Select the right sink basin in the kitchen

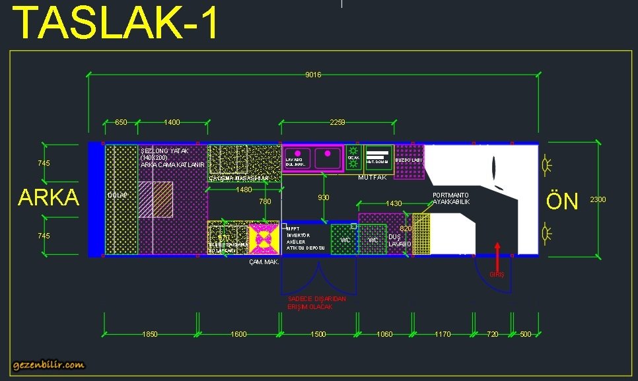point(328,158)
